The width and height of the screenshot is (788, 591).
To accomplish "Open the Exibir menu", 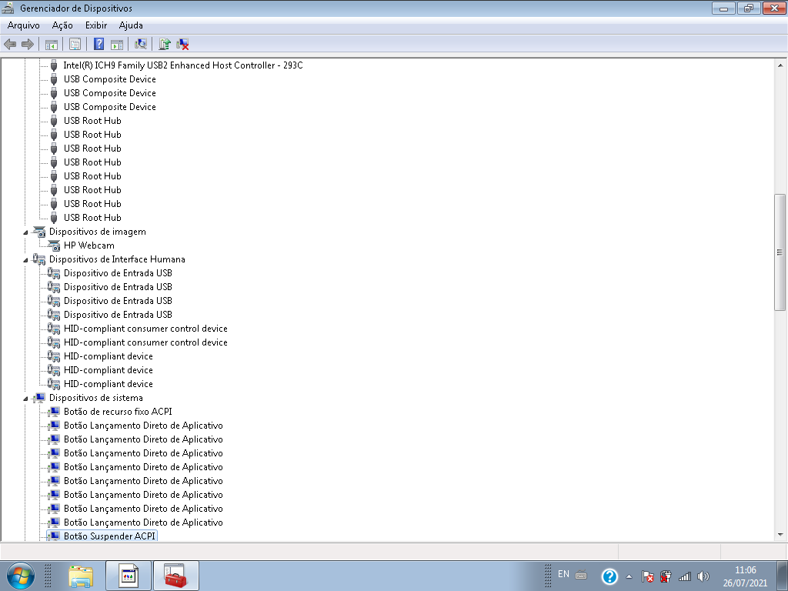I will [x=96, y=25].
